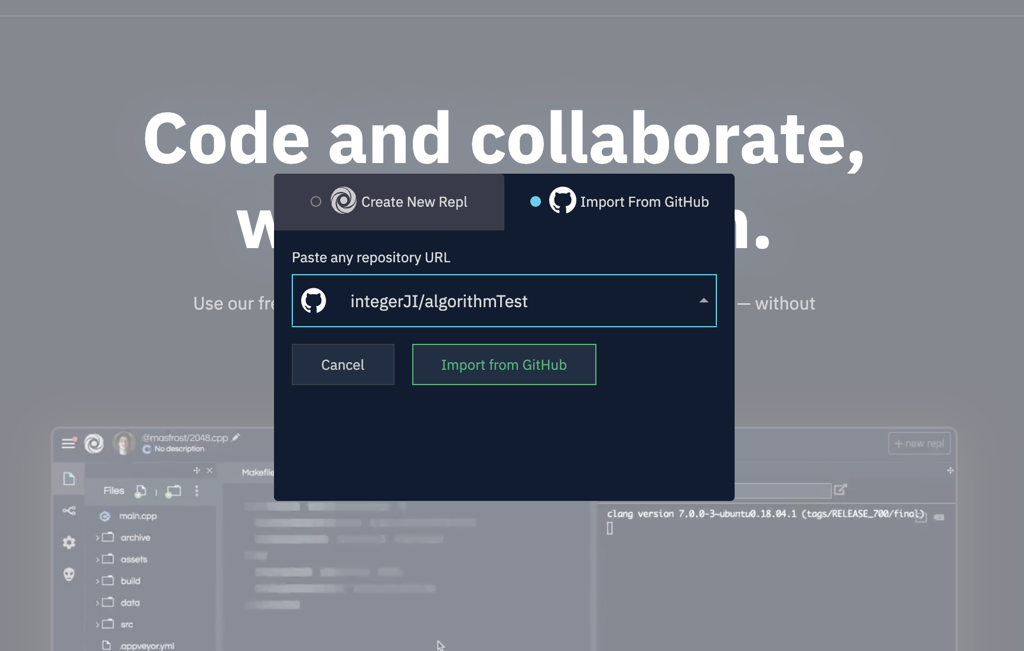1024x651 pixels.
Task: Open the version control share icon in sidebar
Action: (x=69, y=510)
